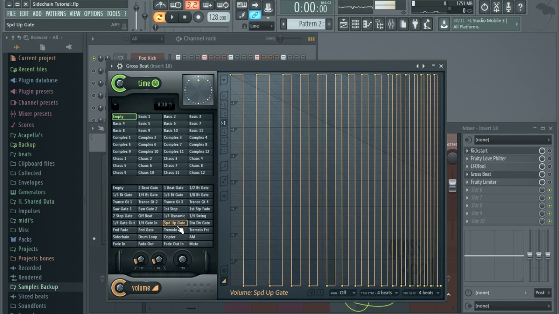
Task: Open the TRIG SYNC 4 beats dropdown
Action: coord(379,293)
